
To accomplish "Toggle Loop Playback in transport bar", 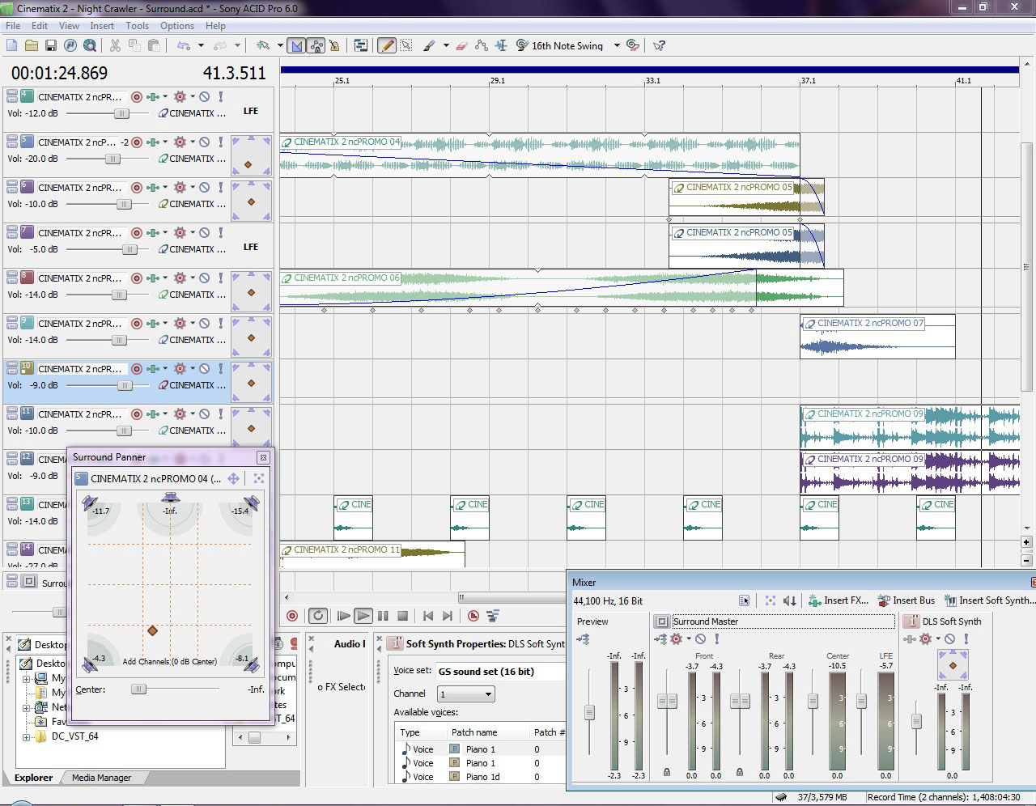I will 318,616.
